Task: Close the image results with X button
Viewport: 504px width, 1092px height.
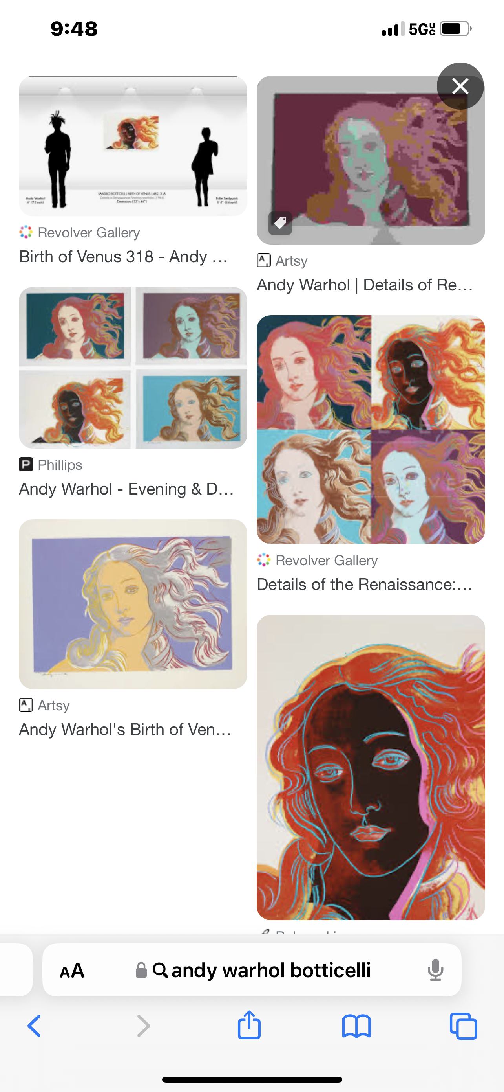Action: point(460,86)
